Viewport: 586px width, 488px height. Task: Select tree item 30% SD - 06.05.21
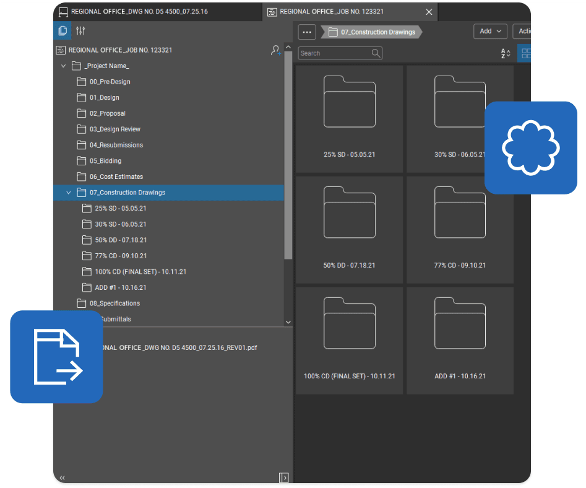tap(114, 224)
